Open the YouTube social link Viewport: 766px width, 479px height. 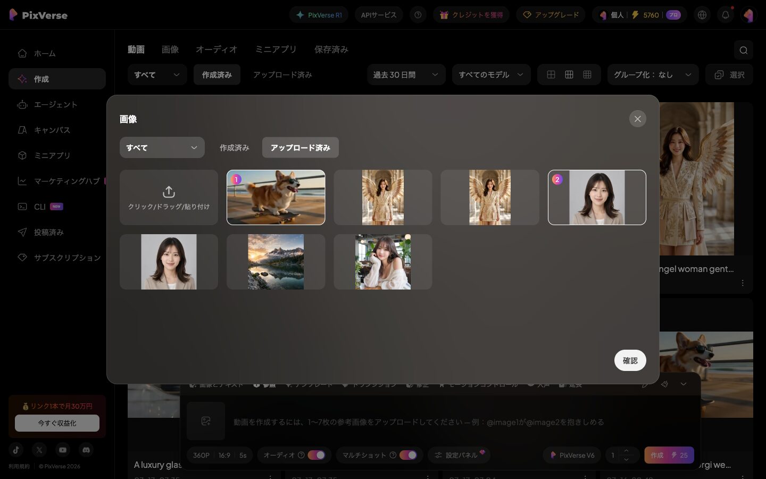tap(63, 450)
